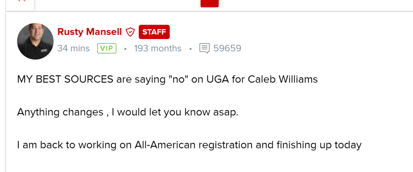The width and height of the screenshot is (413, 172).
Task: Click the "34 mins" post timestamp
Action: pyautogui.click(x=74, y=49)
